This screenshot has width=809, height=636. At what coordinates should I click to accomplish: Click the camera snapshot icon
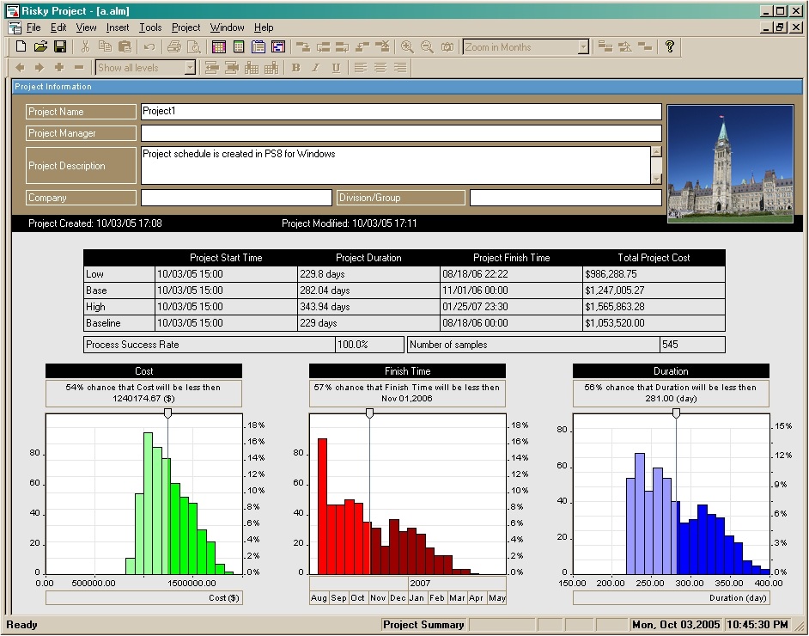447,47
